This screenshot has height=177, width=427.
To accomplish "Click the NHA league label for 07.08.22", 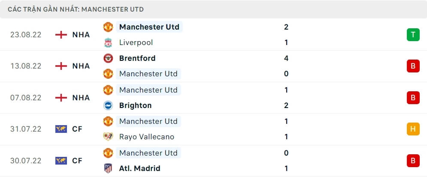I will point(81,98).
